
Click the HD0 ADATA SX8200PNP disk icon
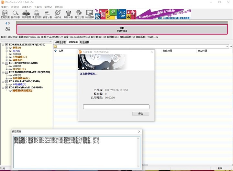pyautogui.click(x=6, y=45)
